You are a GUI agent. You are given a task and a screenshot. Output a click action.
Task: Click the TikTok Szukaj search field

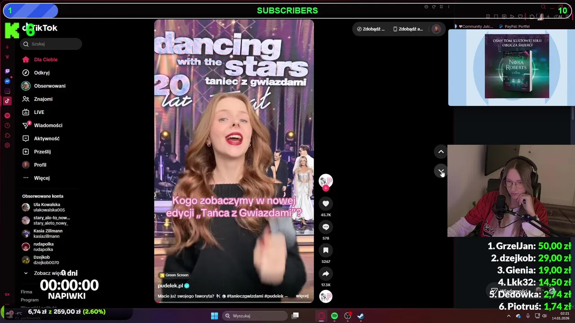coord(51,44)
